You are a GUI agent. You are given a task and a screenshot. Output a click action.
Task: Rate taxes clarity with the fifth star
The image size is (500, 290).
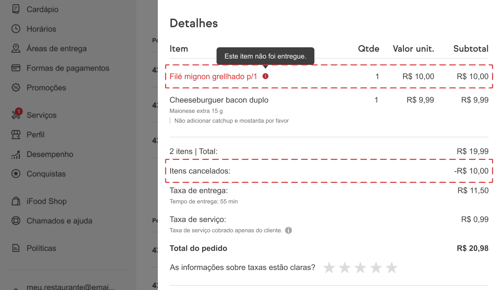pyautogui.click(x=392, y=267)
